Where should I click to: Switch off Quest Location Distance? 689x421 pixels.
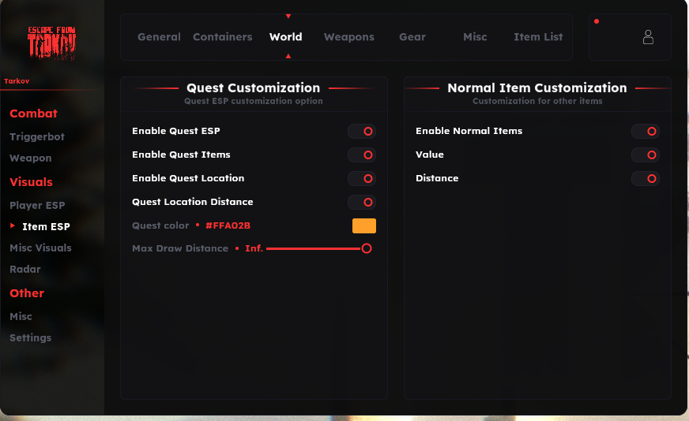pyautogui.click(x=362, y=203)
